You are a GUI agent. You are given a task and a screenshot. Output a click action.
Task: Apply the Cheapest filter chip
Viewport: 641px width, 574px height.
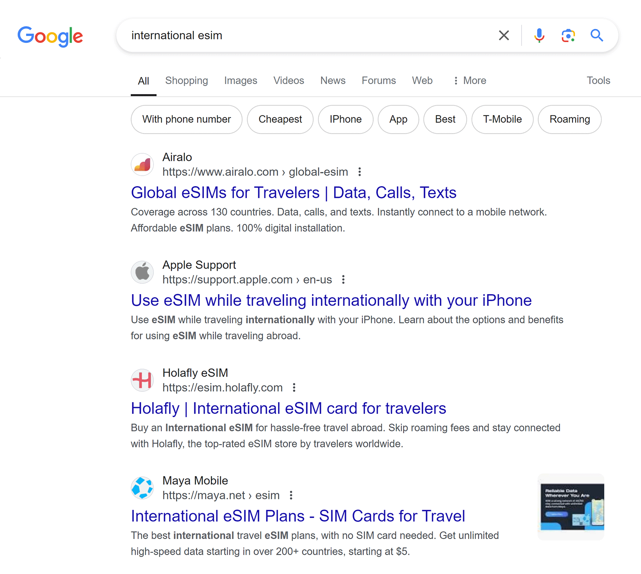280,119
